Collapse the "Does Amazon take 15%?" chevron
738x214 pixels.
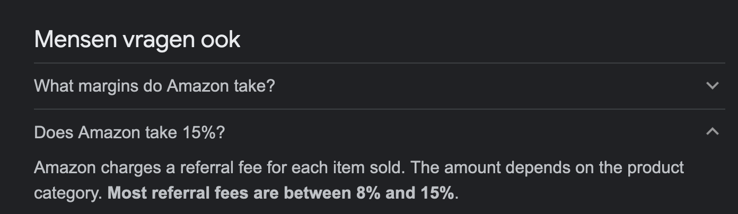tap(713, 131)
